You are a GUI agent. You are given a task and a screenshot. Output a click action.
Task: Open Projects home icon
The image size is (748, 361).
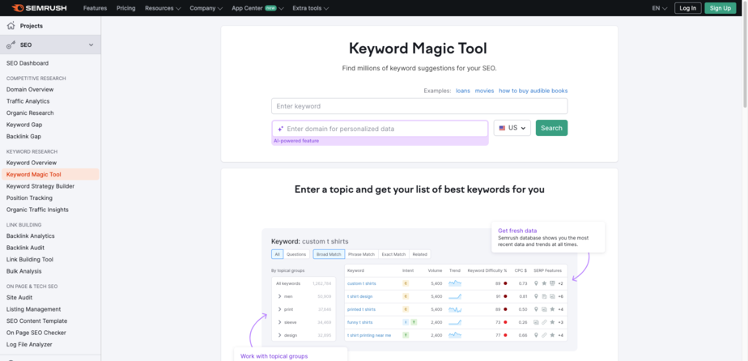11,26
